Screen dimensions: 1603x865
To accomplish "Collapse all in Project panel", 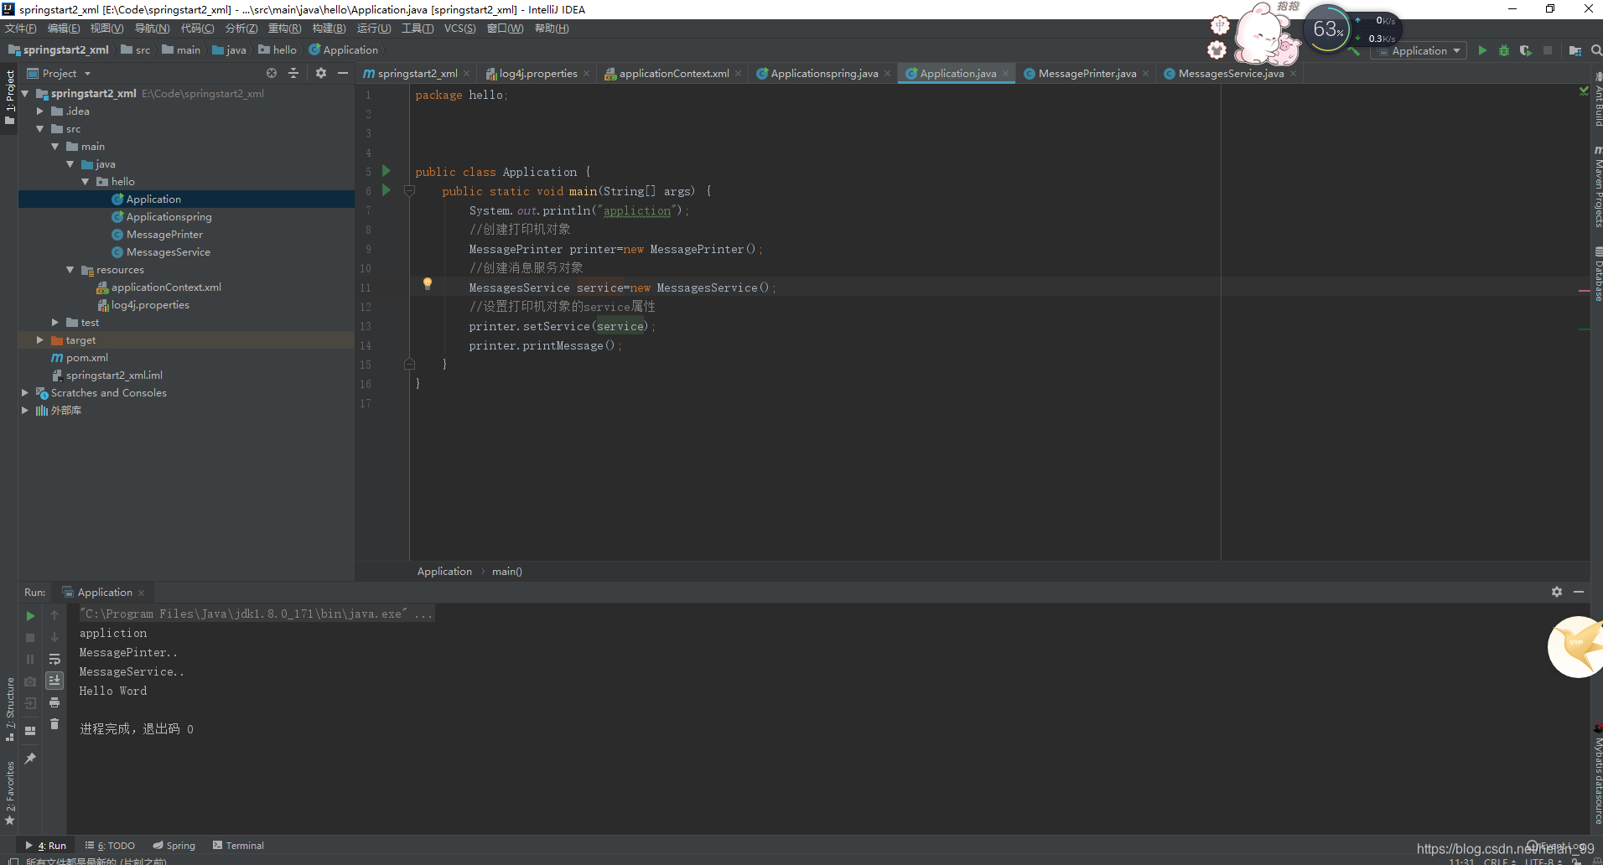I will [x=293, y=74].
